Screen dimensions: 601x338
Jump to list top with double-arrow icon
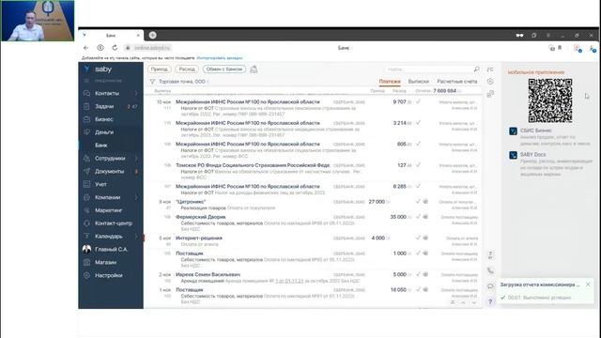click(x=453, y=302)
